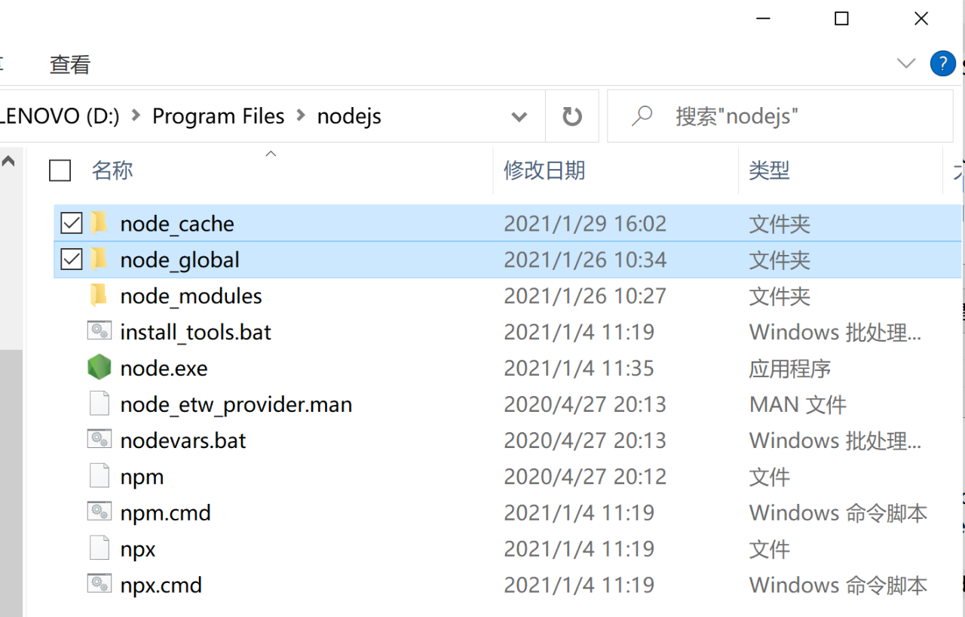Viewport: 965px width, 617px height.
Task: Open the 查看 ribbon tab
Action: pos(69,65)
